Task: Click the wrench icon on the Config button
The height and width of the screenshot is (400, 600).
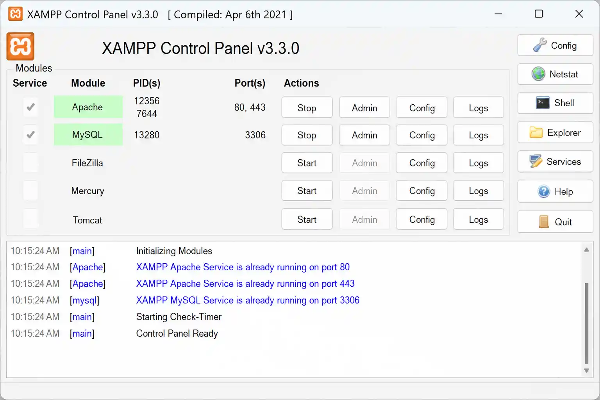Action: coord(540,45)
